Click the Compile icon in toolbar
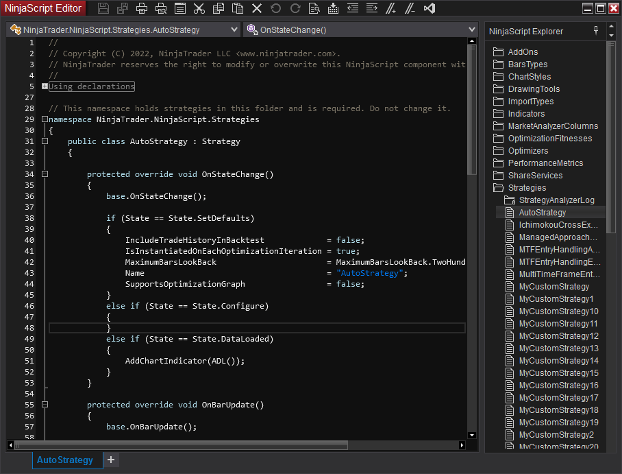 pyautogui.click(x=334, y=9)
